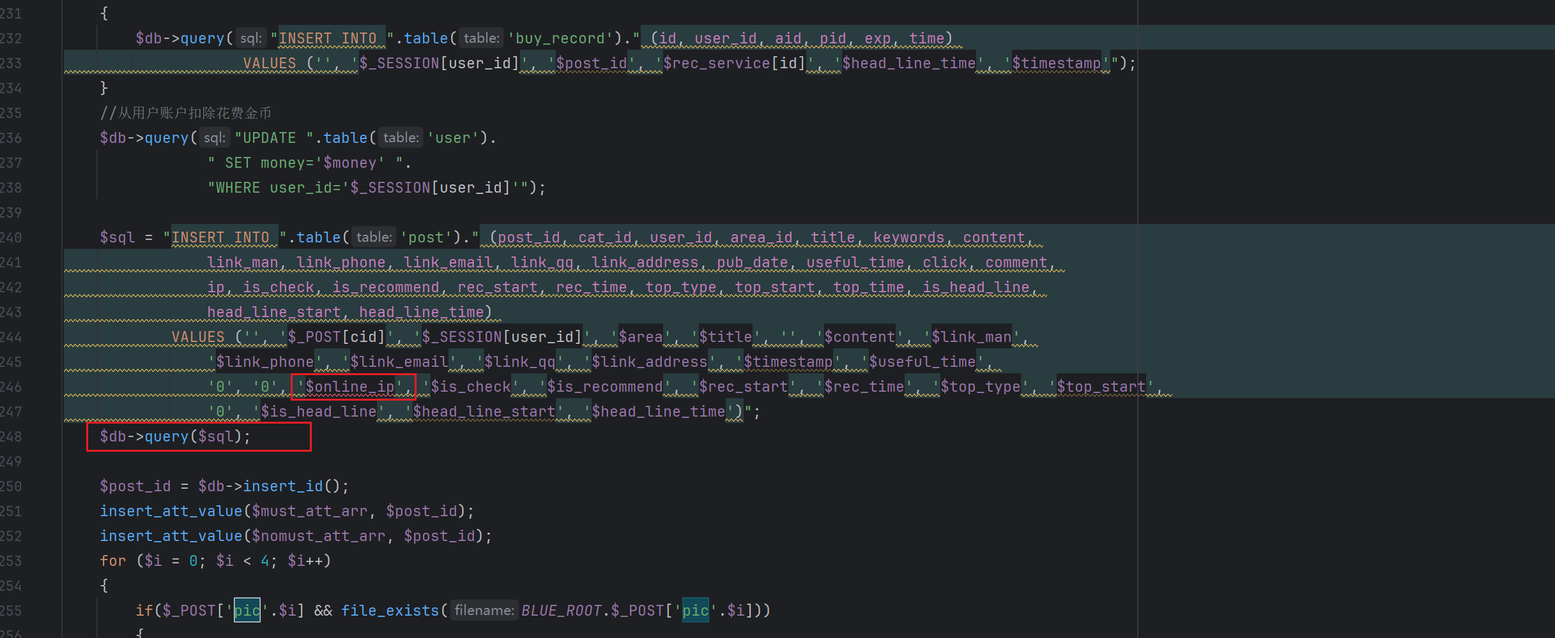
Task: Click the $sql variable being assigned
Action: [118, 237]
